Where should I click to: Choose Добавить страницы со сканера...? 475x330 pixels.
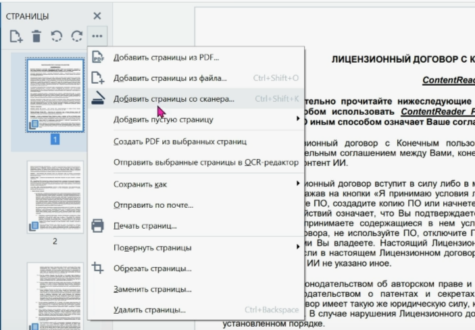196,99
